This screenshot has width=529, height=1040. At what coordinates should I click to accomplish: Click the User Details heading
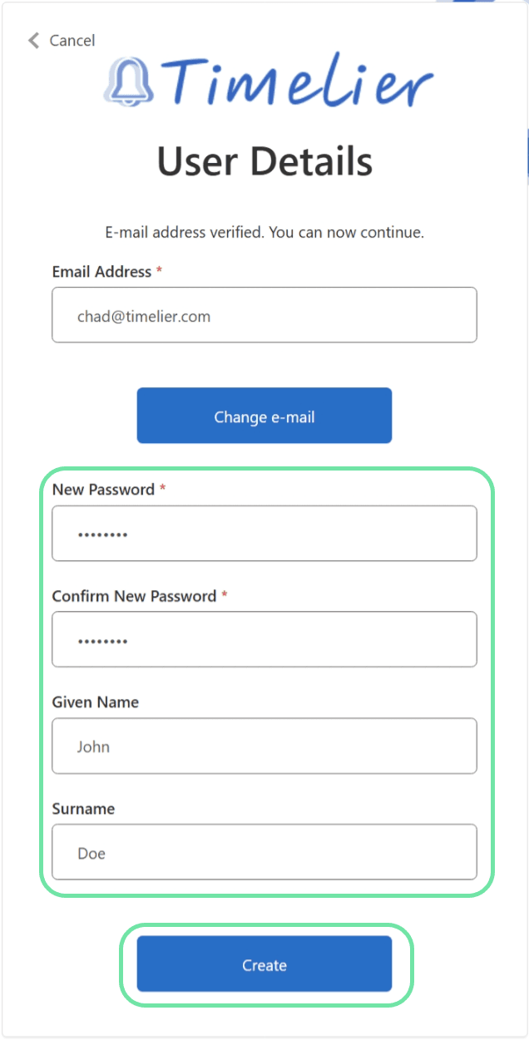pos(264,160)
